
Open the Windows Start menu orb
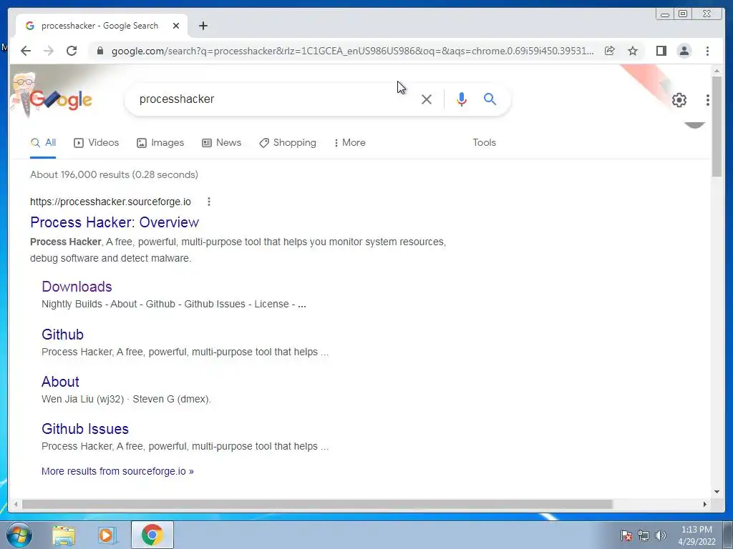[19, 535]
